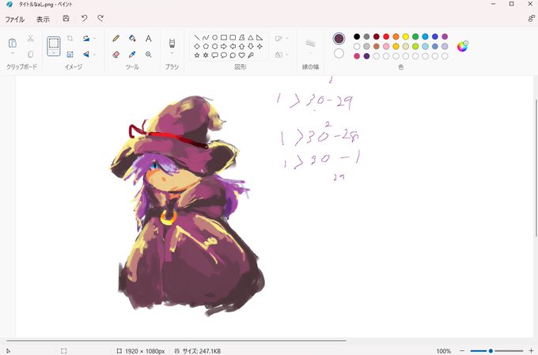
Task: Choose the hexagon shape
Action: point(214,47)
